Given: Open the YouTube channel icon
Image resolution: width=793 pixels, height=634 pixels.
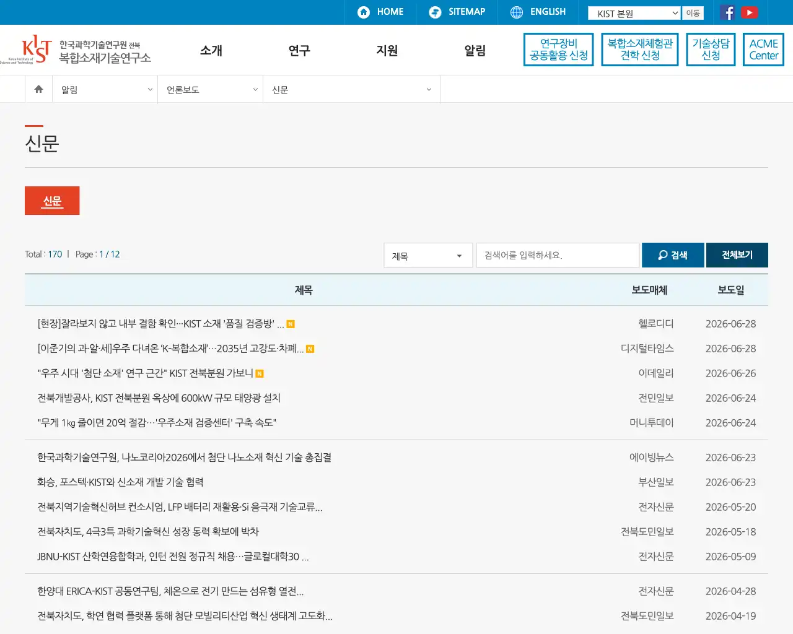Looking at the screenshot, I should click(750, 12).
